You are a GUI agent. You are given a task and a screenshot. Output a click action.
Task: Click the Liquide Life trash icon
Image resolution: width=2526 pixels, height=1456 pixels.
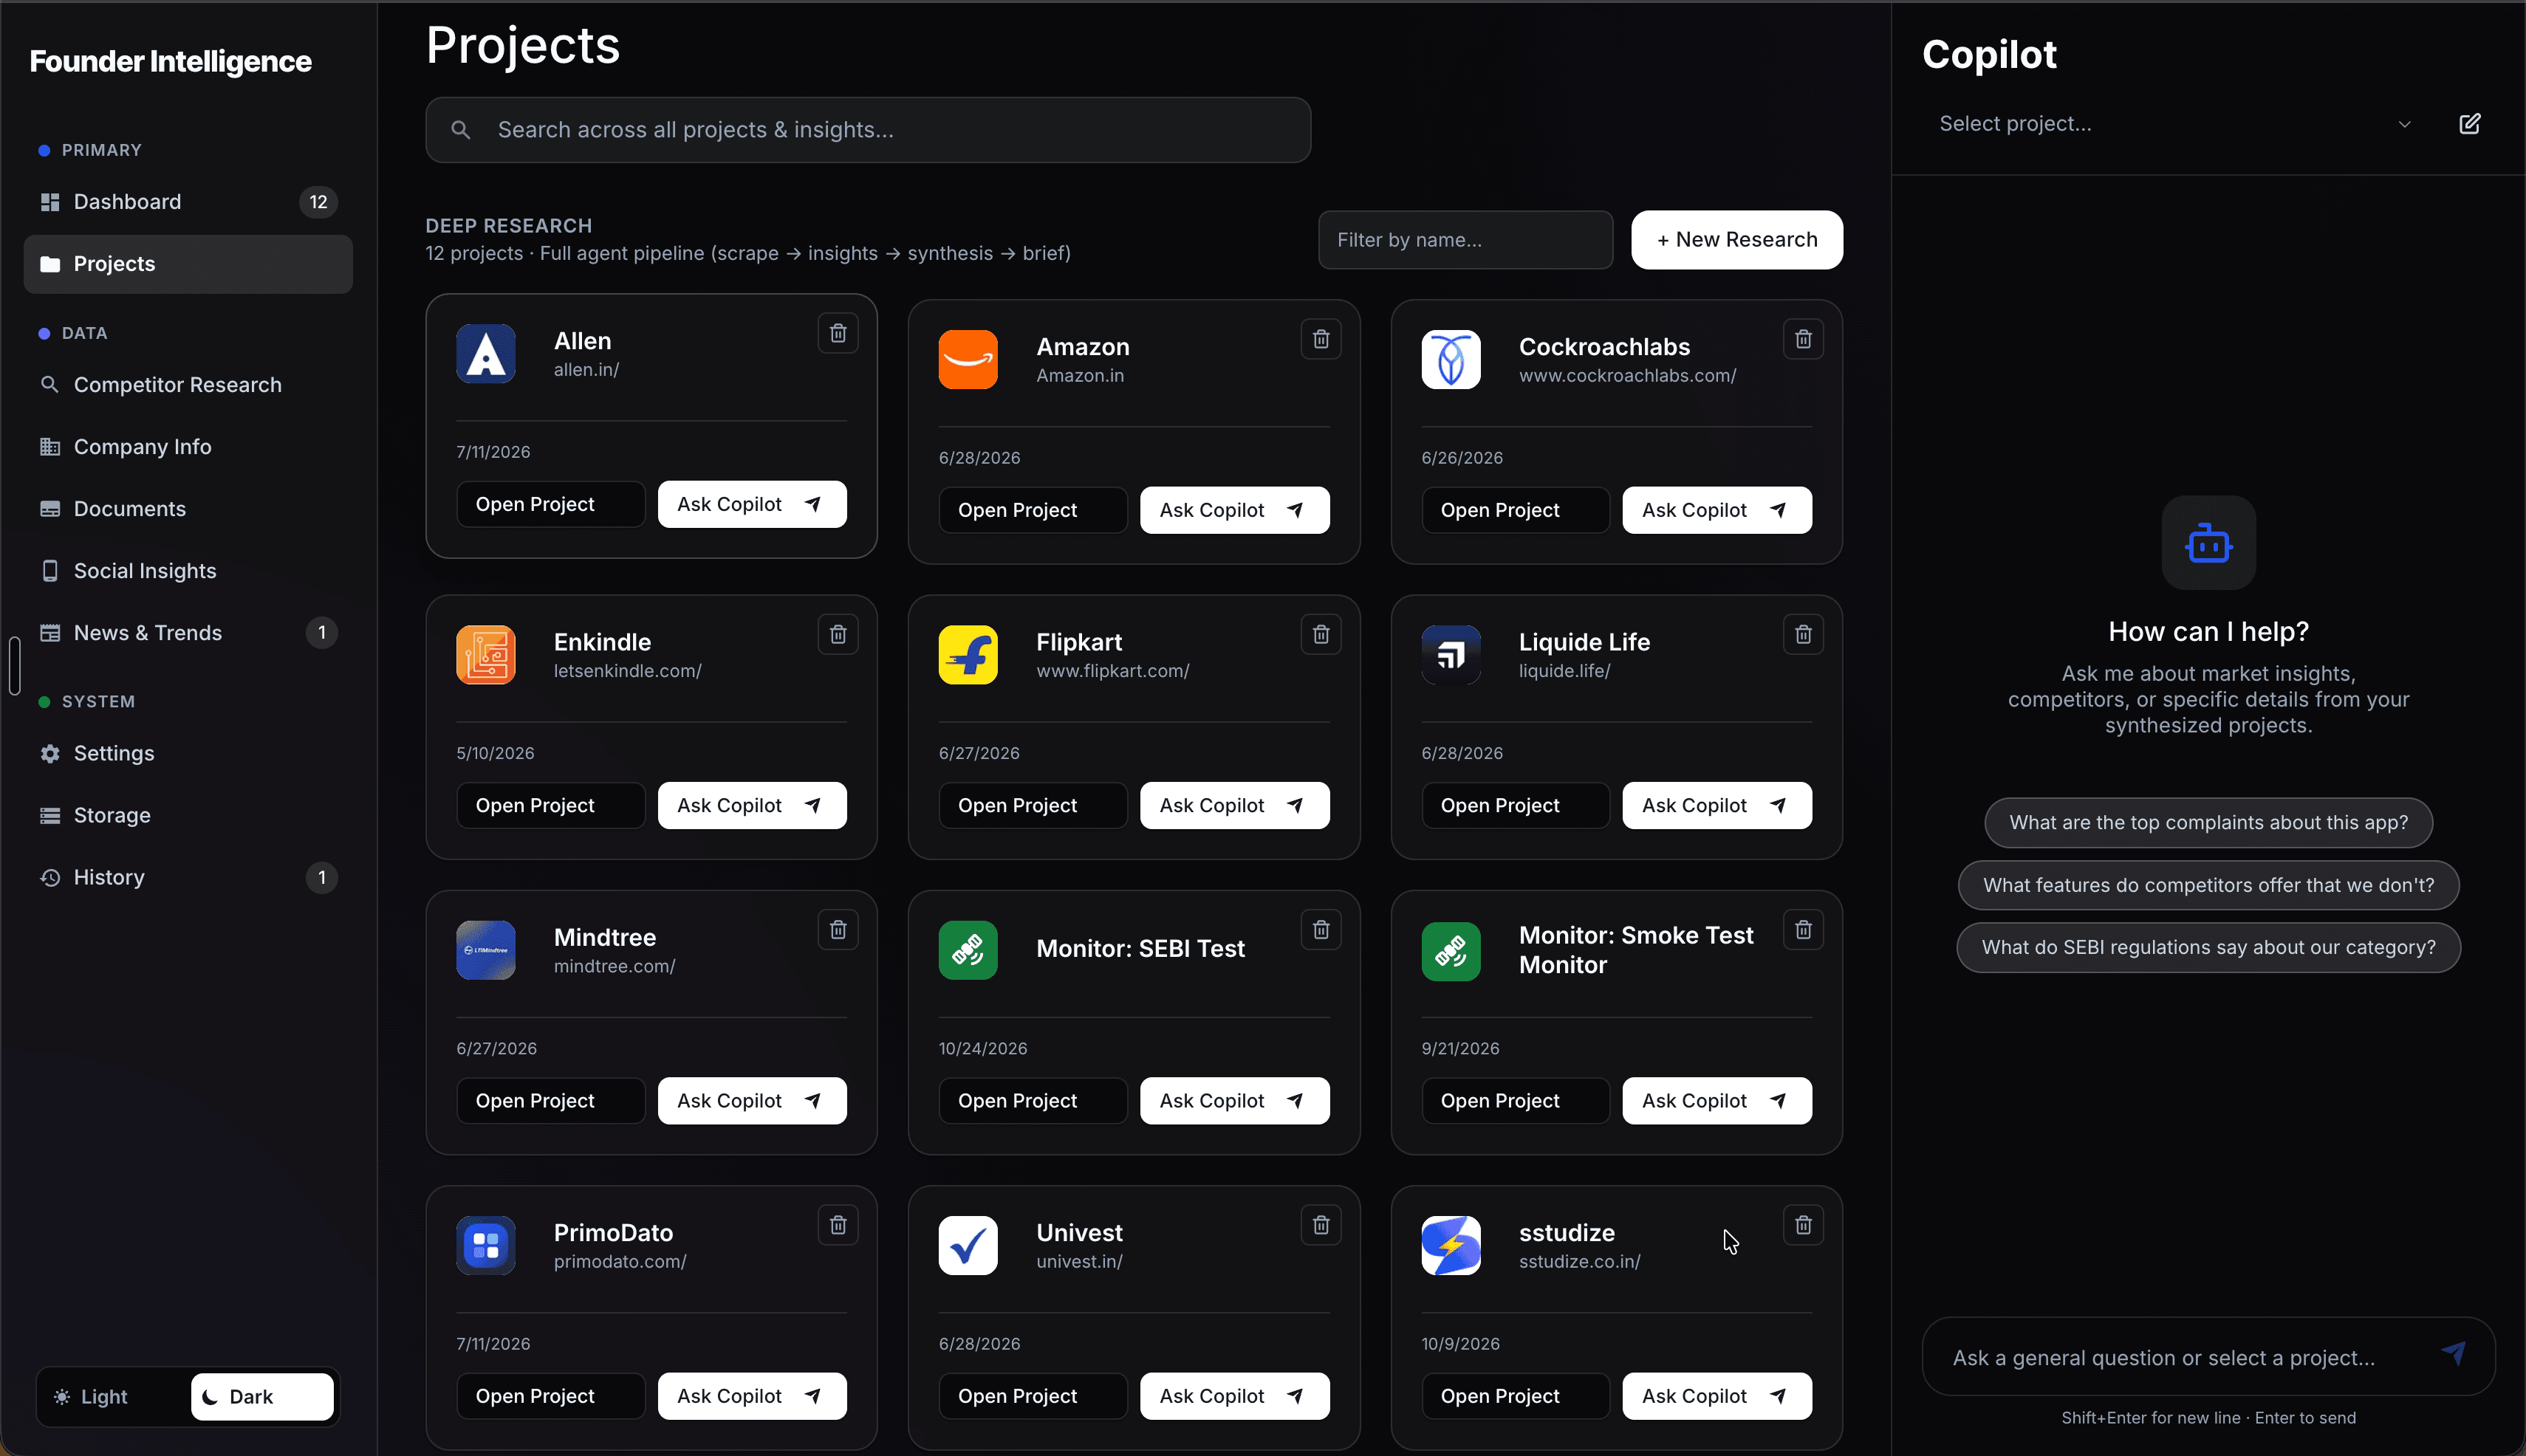pyautogui.click(x=1803, y=634)
